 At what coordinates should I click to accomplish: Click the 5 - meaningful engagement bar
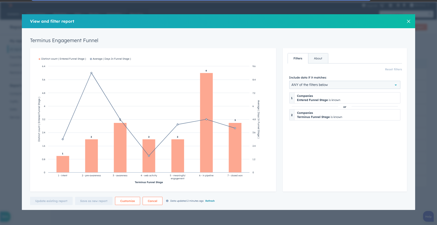click(178, 156)
